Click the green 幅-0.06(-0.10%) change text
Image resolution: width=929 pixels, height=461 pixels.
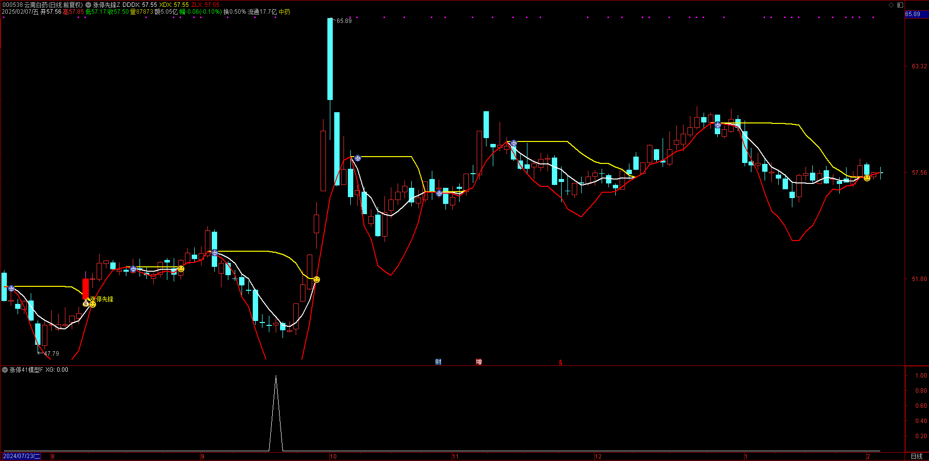click(x=201, y=12)
